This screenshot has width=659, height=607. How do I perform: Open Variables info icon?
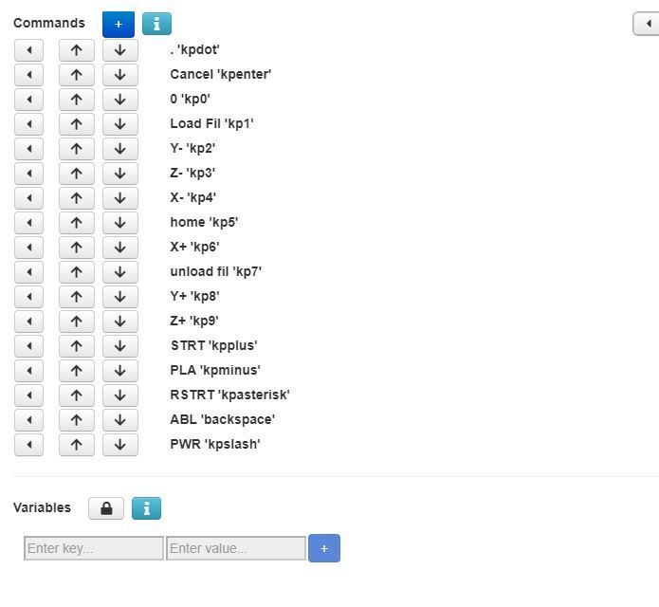pos(146,508)
